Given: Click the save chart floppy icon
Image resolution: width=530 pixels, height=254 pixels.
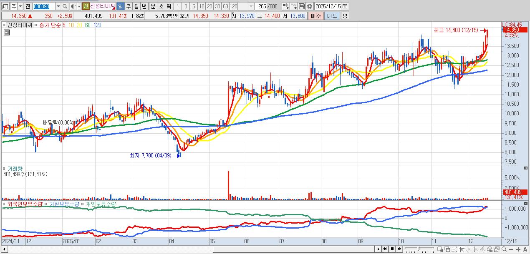Looking at the screenshot, I should [302, 6].
